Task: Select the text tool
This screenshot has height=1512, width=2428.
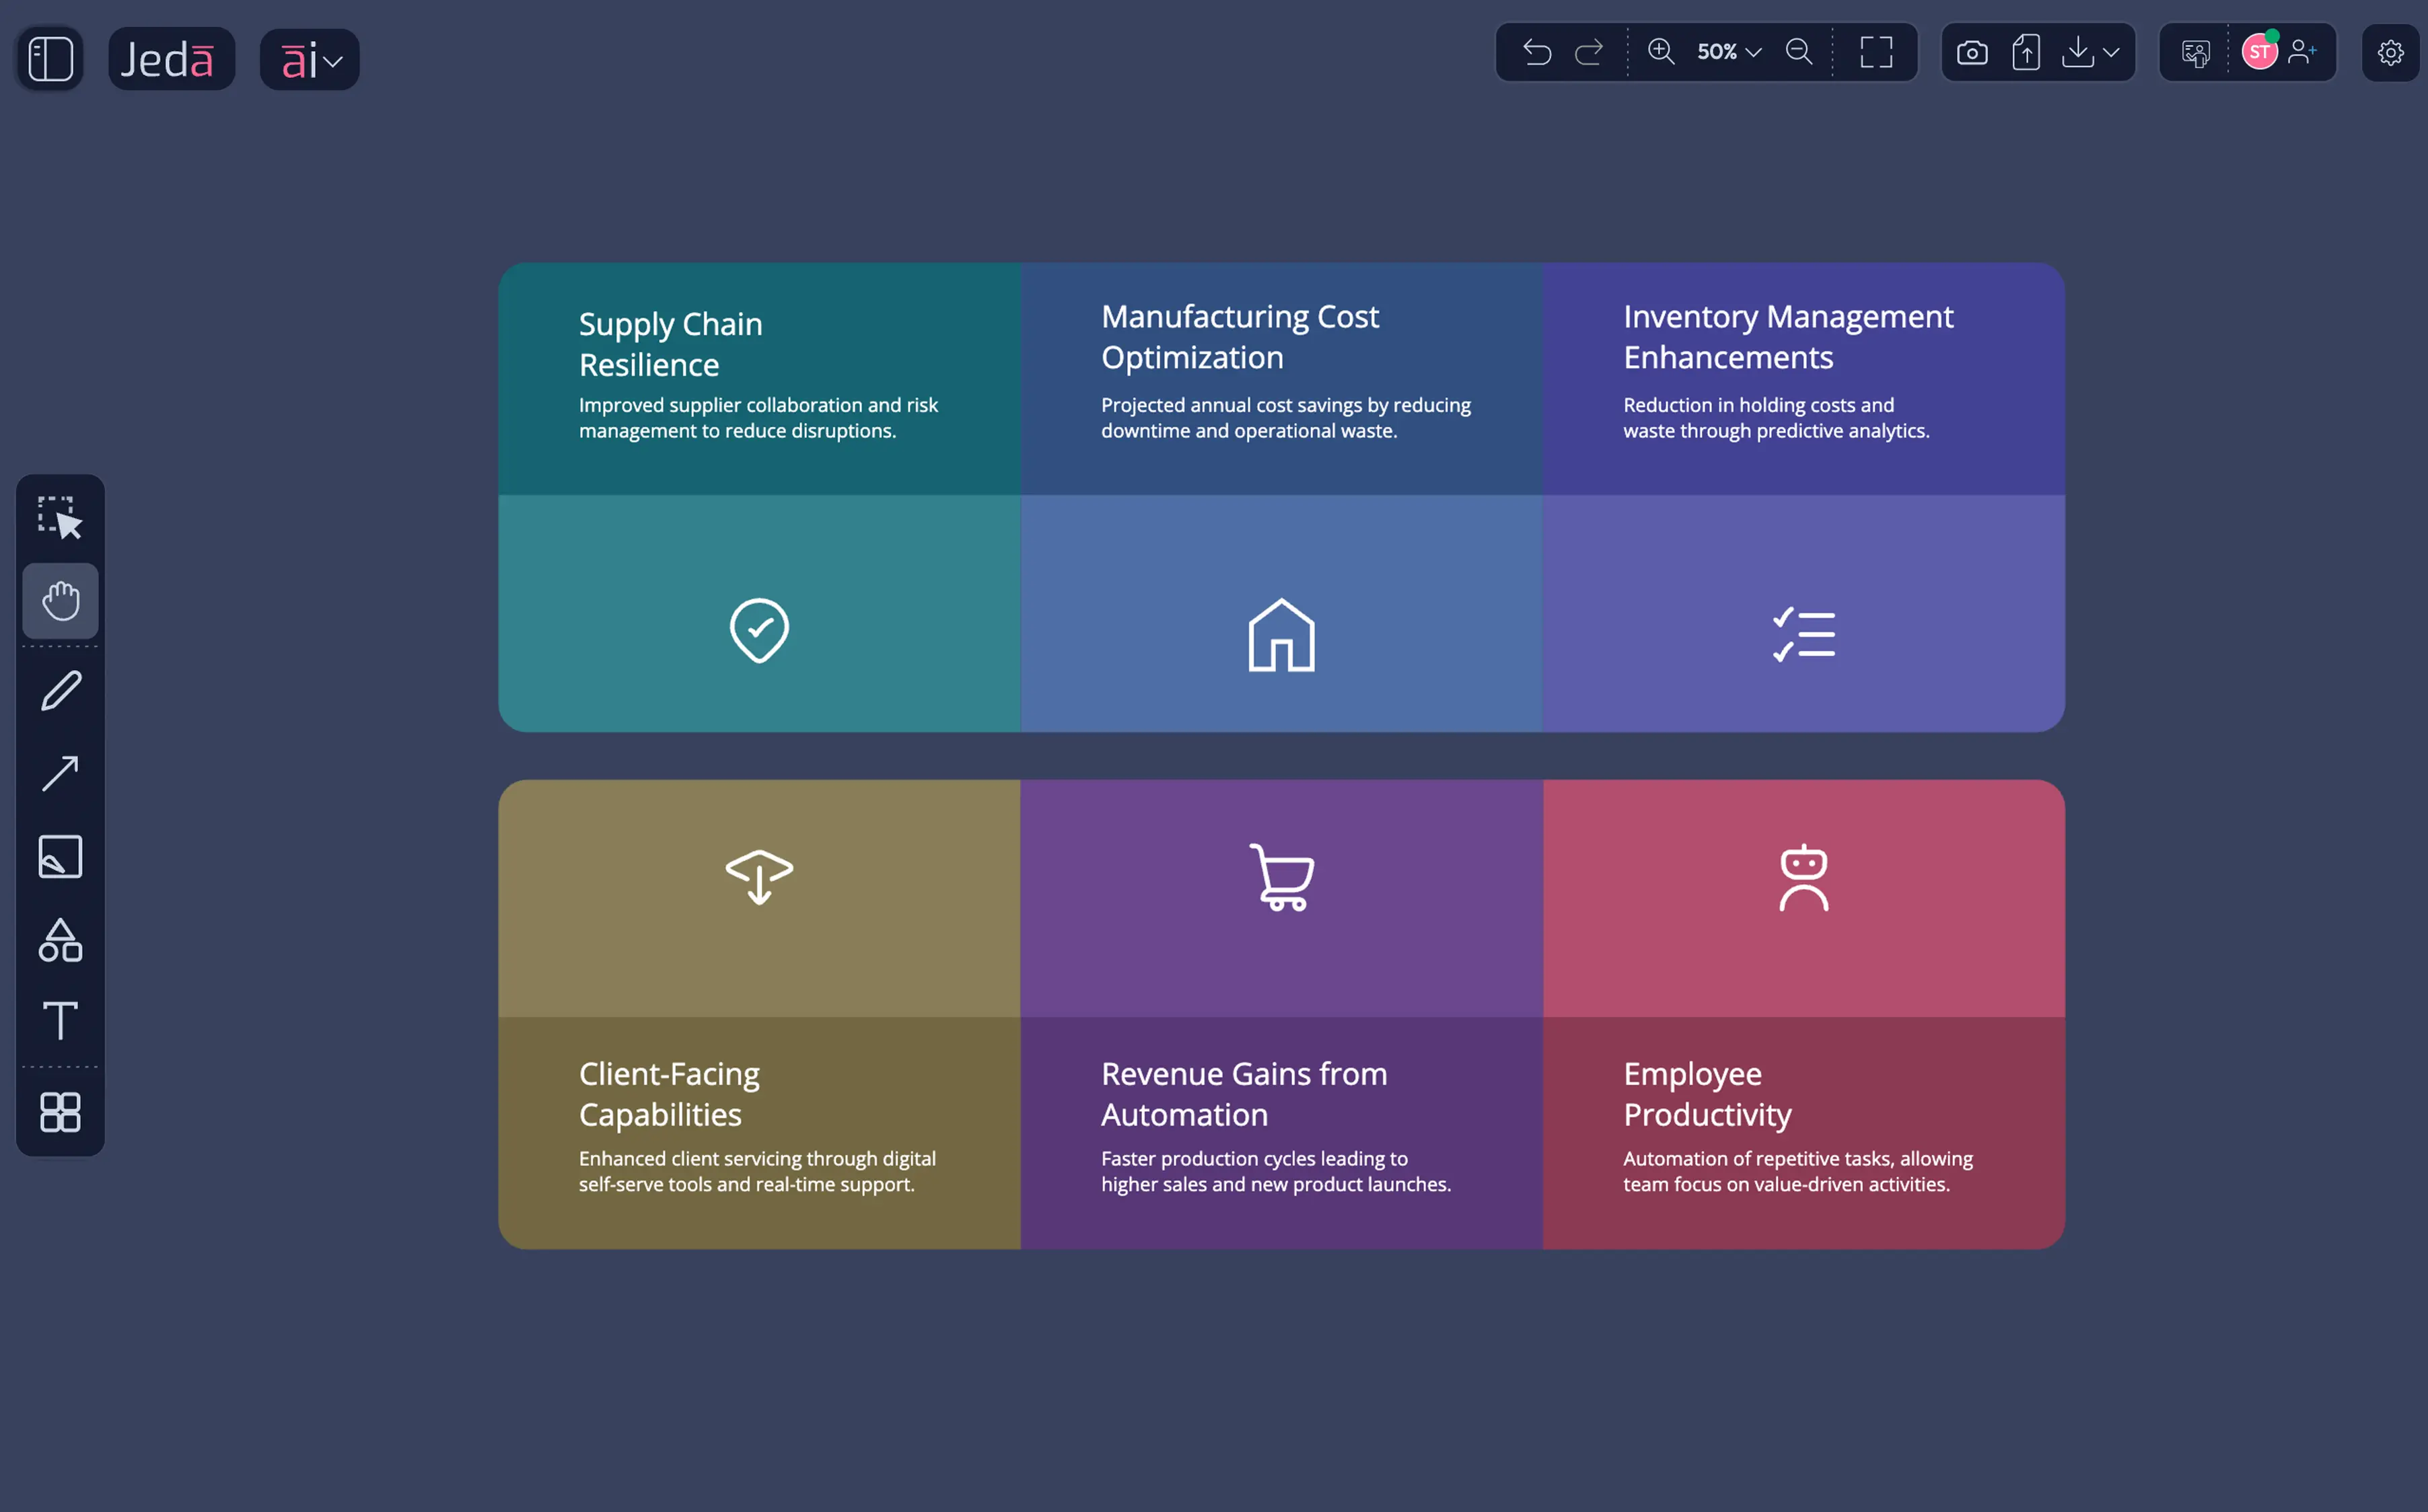Action: point(60,1021)
